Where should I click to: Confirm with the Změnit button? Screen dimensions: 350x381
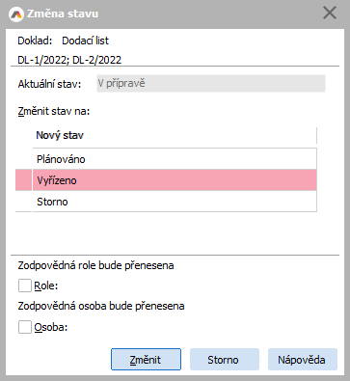[x=146, y=360]
